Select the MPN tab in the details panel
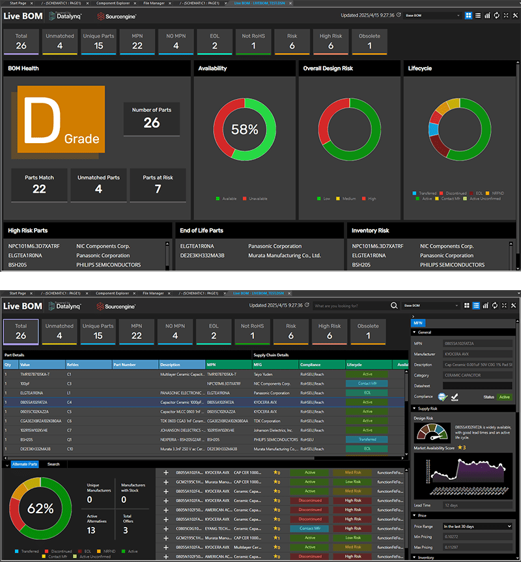The width and height of the screenshot is (521, 562). pyautogui.click(x=418, y=323)
